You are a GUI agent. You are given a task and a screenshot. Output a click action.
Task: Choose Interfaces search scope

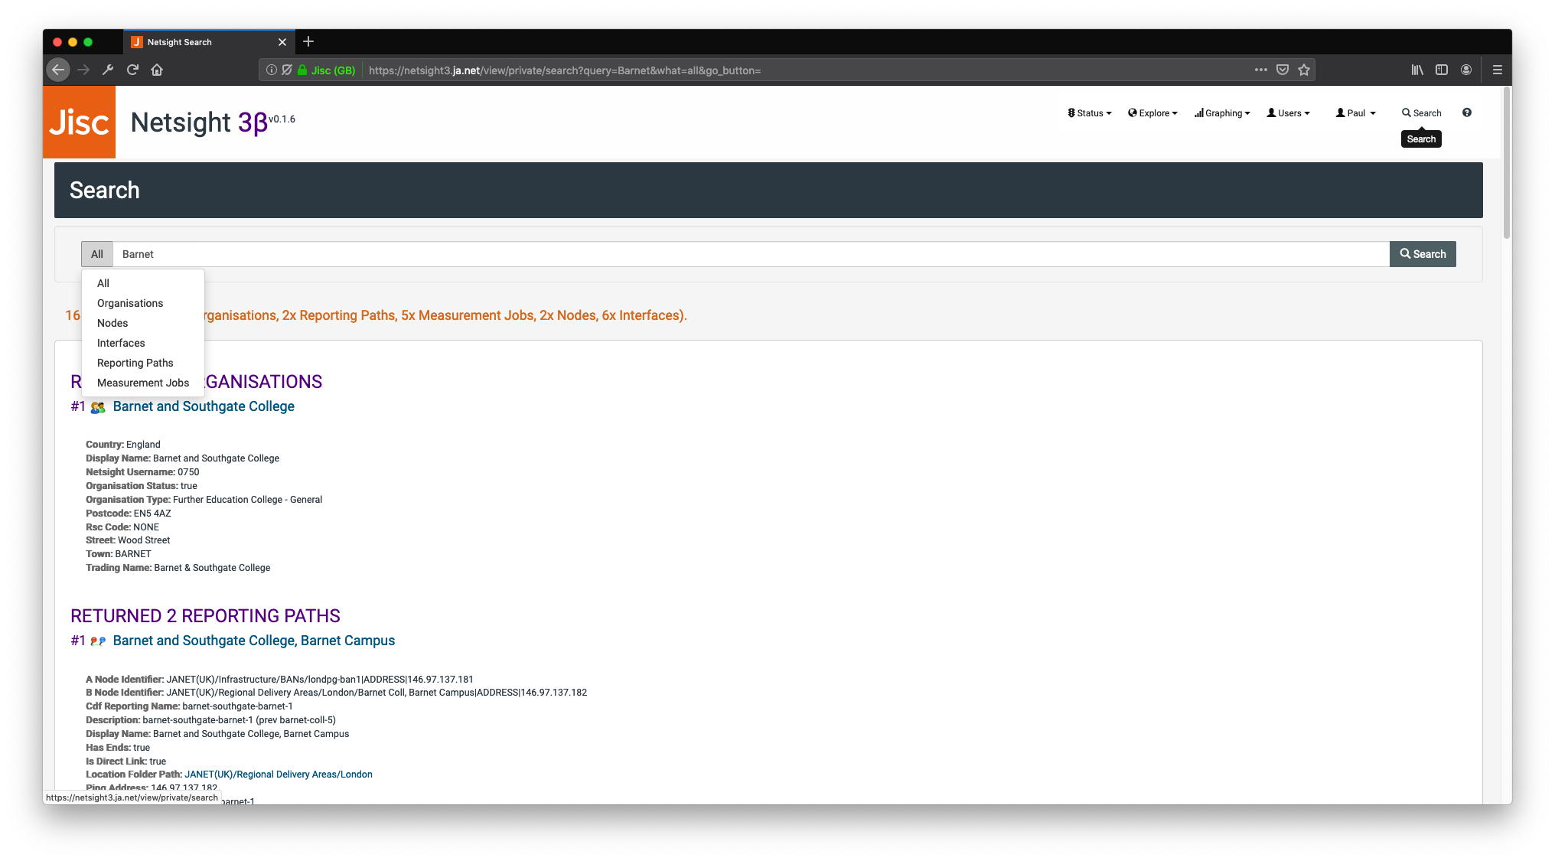121,343
